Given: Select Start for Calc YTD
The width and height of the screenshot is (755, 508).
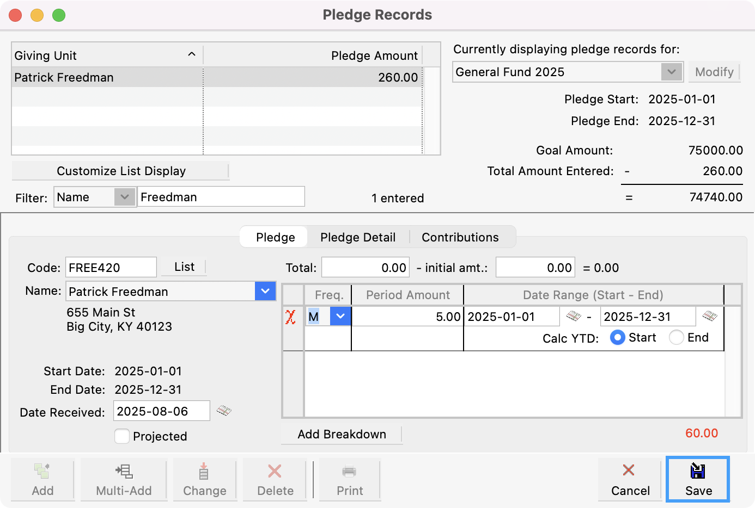Looking at the screenshot, I should coord(618,337).
